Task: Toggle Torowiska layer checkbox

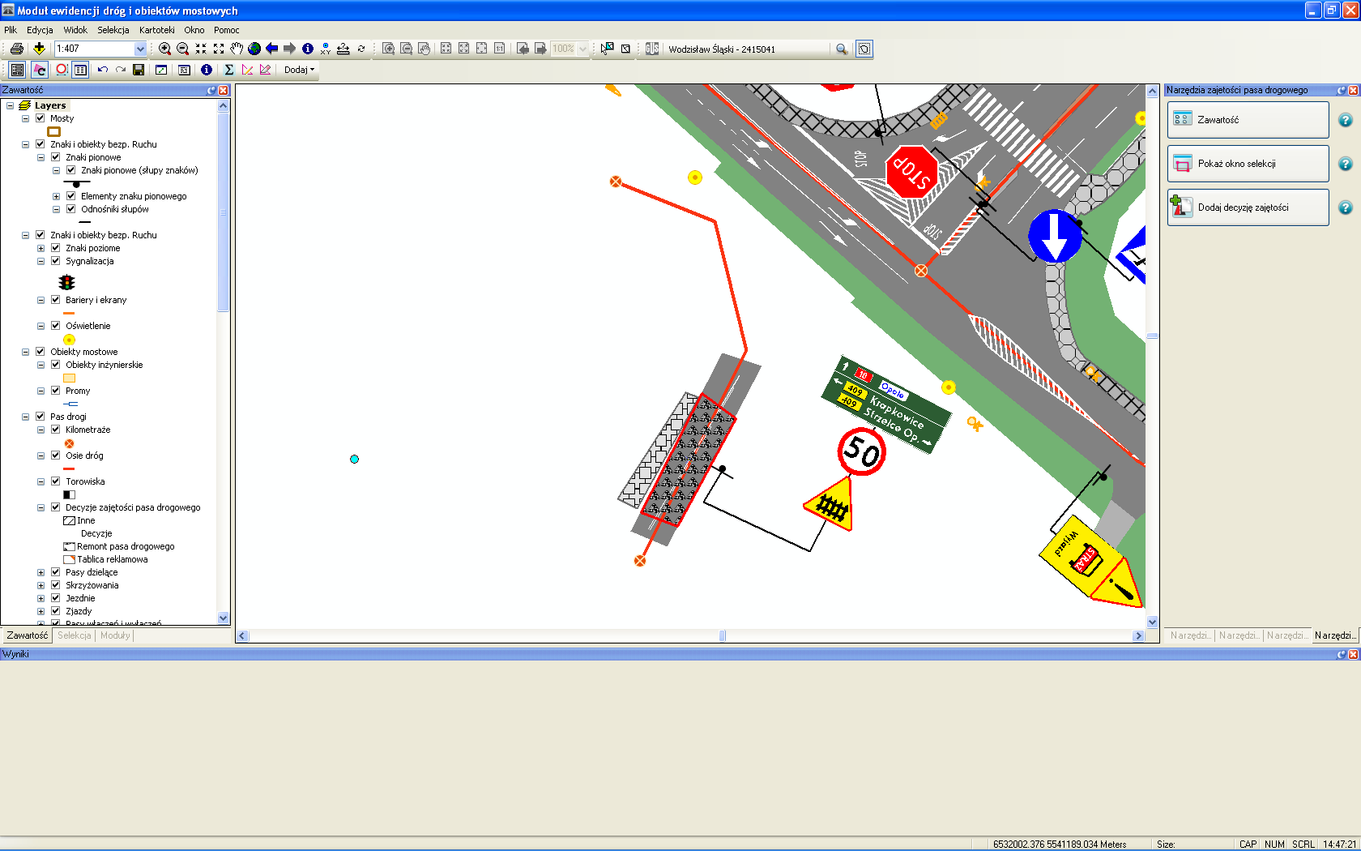Action: (x=55, y=481)
